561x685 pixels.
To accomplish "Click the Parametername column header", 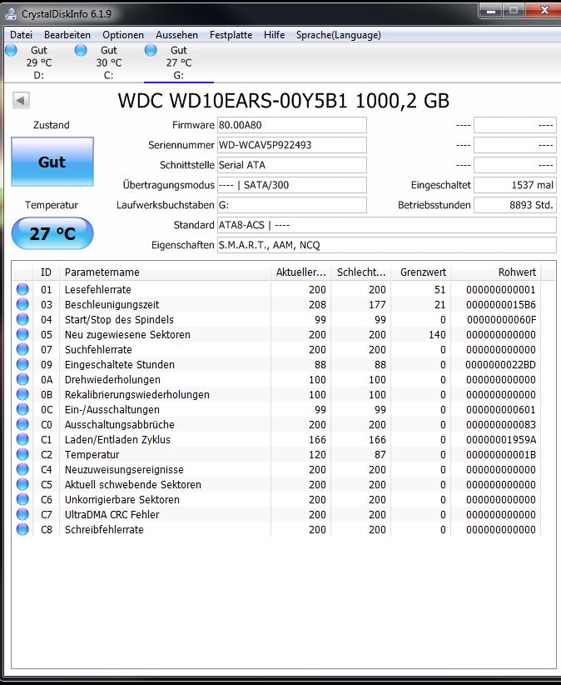I will [x=165, y=272].
